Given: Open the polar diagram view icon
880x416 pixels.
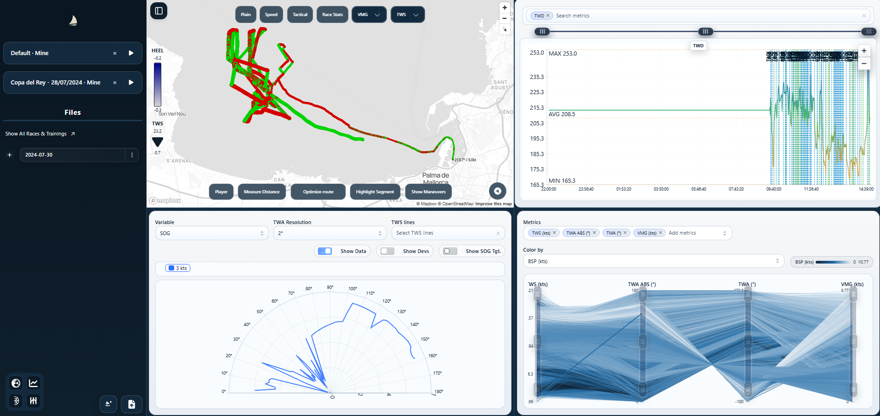Looking at the screenshot, I should (16, 400).
